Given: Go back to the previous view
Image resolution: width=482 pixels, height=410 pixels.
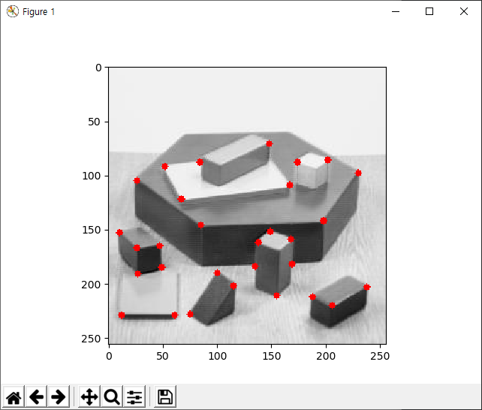Looking at the screenshot, I should [36, 396].
